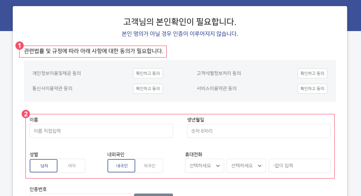The width and height of the screenshot is (361, 196).
Task: Open first 휴대전화 선택하세요 dropdown
Action: (x=205, y=166)
